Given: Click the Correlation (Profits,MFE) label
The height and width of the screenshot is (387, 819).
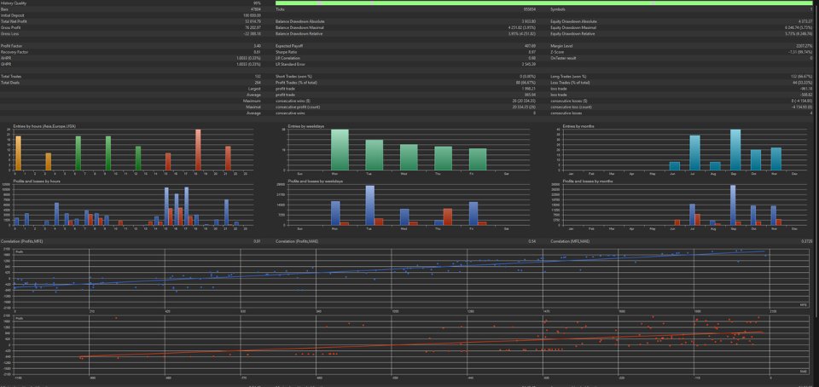Looking at the screenshot, I should pos(21,241).
